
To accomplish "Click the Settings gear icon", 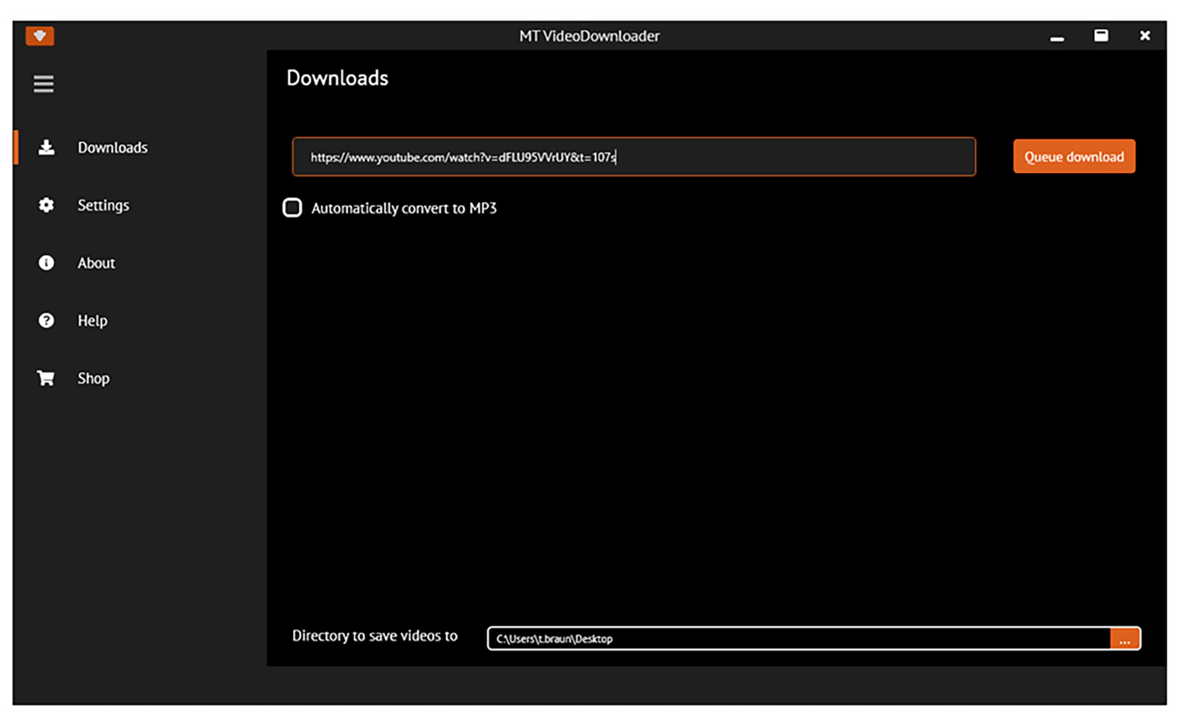I will pos(47,205).
